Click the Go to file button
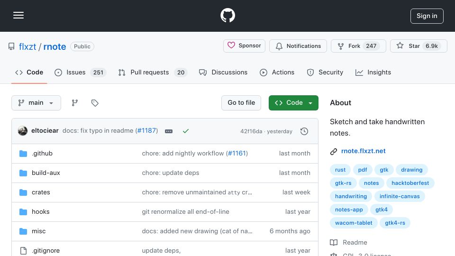Image resolution: width=455 pixels, height=256 pixels. pos(241,103)
